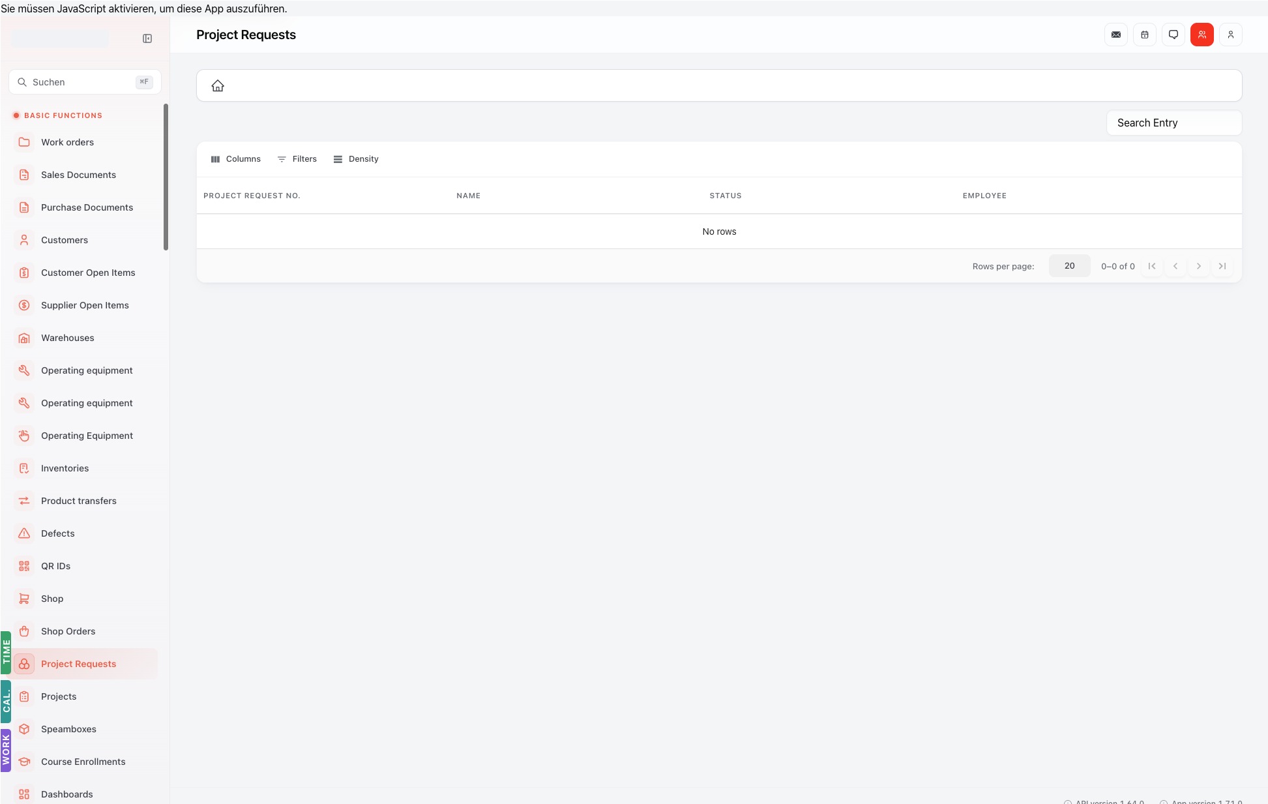Open the teal CAL. side tab

pos(6,702)
